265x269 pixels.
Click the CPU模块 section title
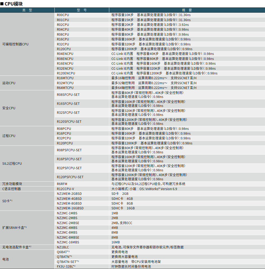[x=13, y=4]
